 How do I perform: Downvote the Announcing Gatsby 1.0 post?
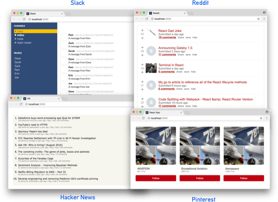click(142, 55)
